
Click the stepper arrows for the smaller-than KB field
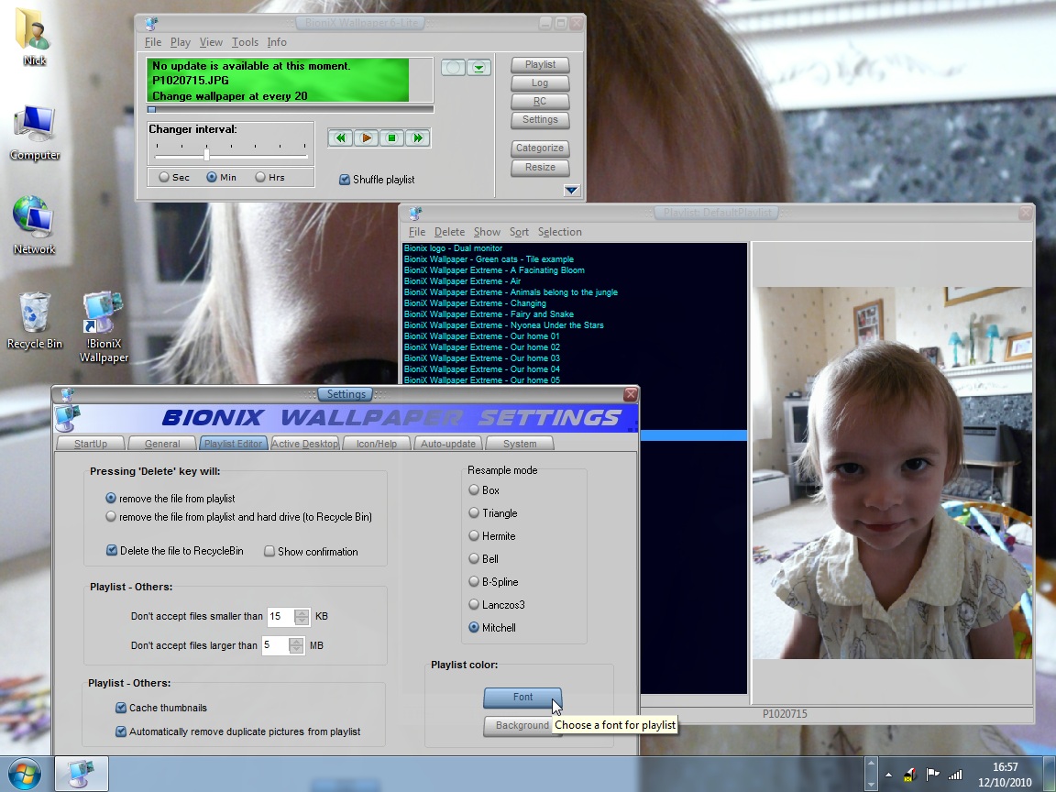click(x=302, y=617)
